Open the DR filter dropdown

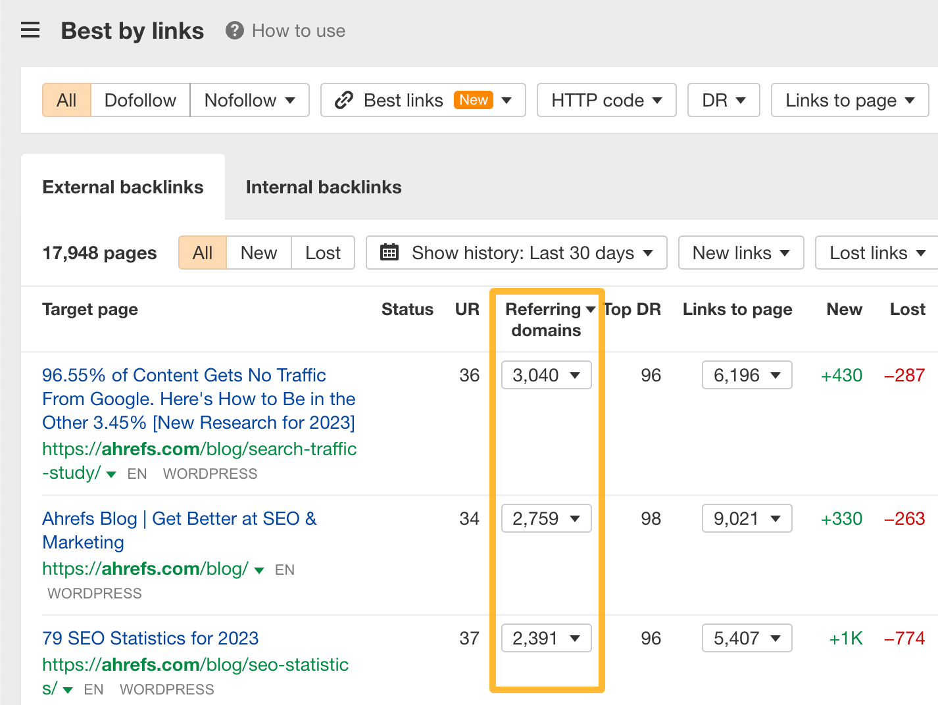[x=722, y=100]
